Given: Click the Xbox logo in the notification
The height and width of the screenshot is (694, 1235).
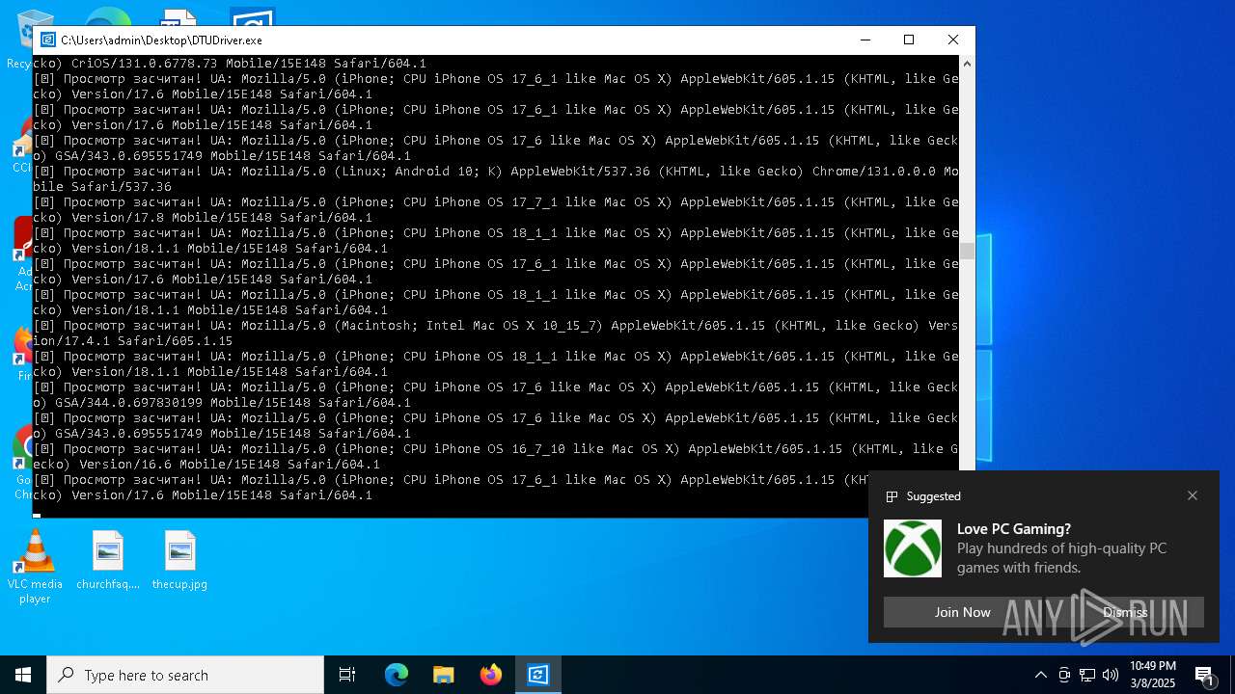Looking at the screenshot, I should 913,548.
